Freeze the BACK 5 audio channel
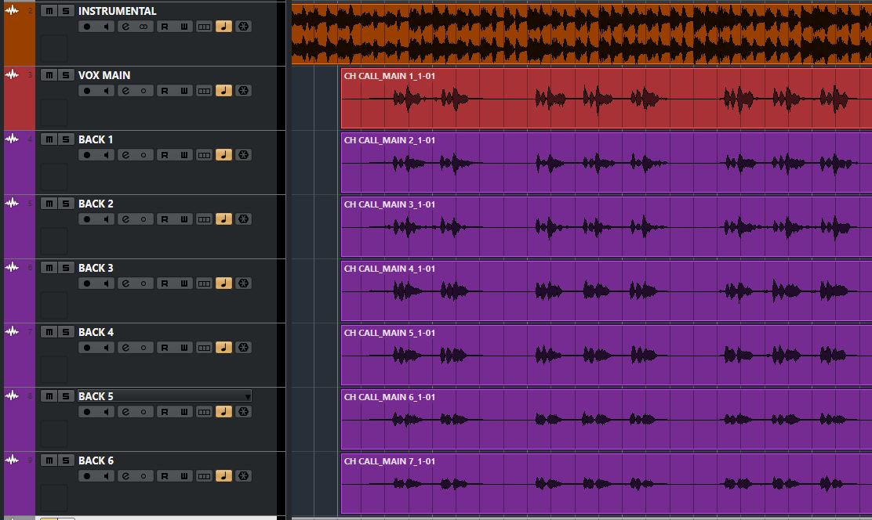The width and height of the screenshot is (872, 520). click(x=244, y=412)
